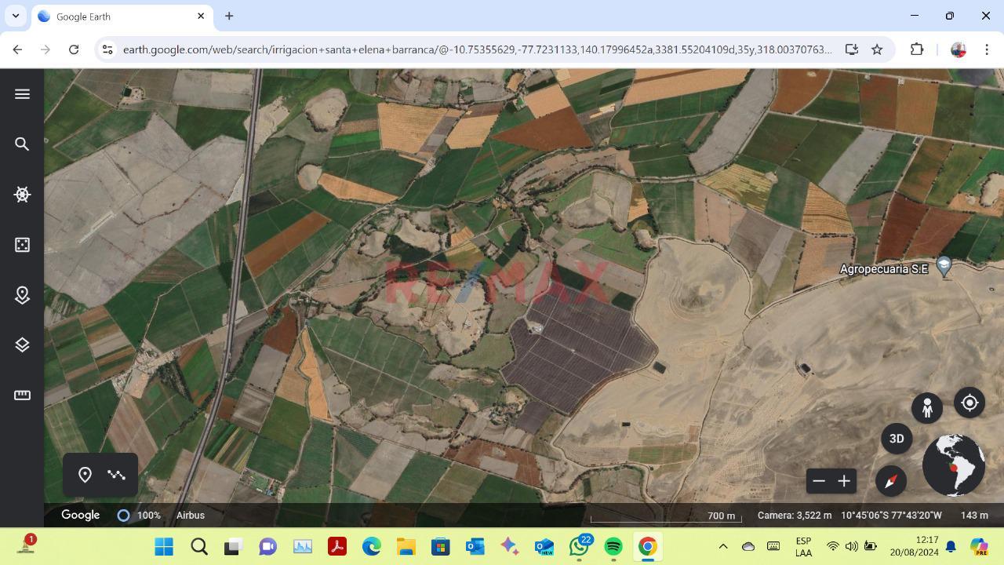Open Chrome's three-dot menu

coord(988,49)
